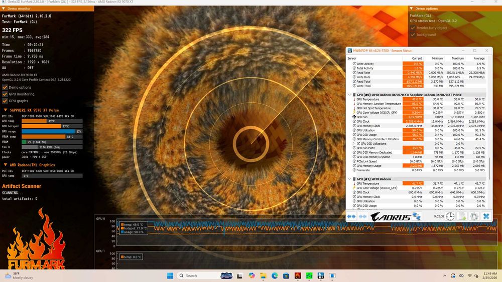502x282 pixels.
Task: Open the clock and date at 11:49 AM
Action: (490, 275)
